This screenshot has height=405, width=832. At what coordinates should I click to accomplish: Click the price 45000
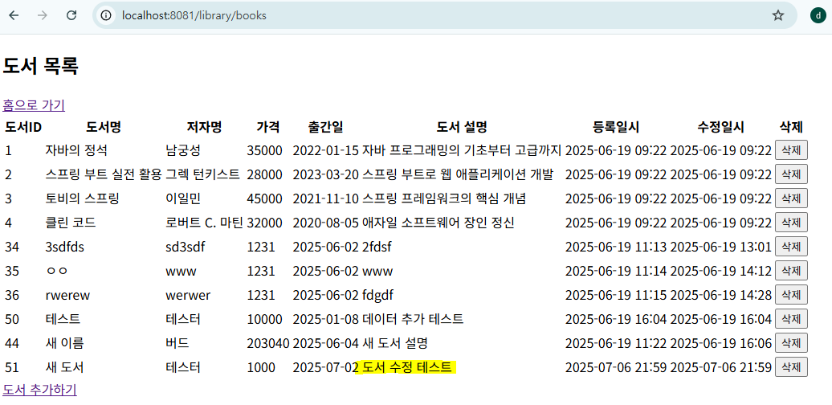click(x=265, y=199)
